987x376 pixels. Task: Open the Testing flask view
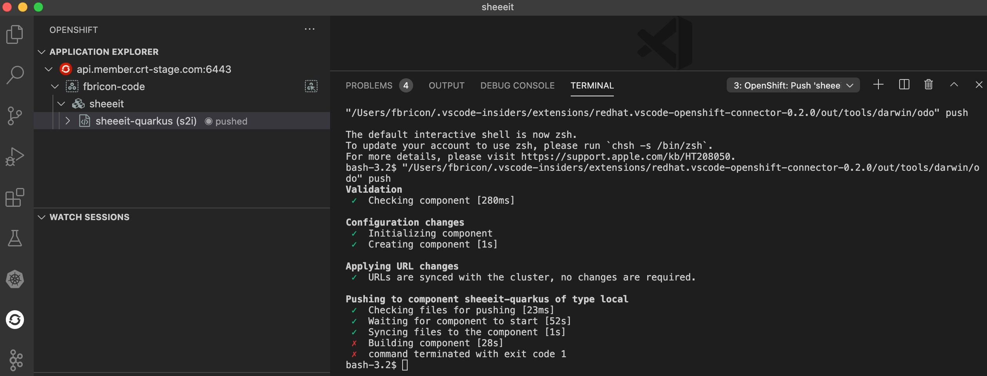click(x=15, y=238)
